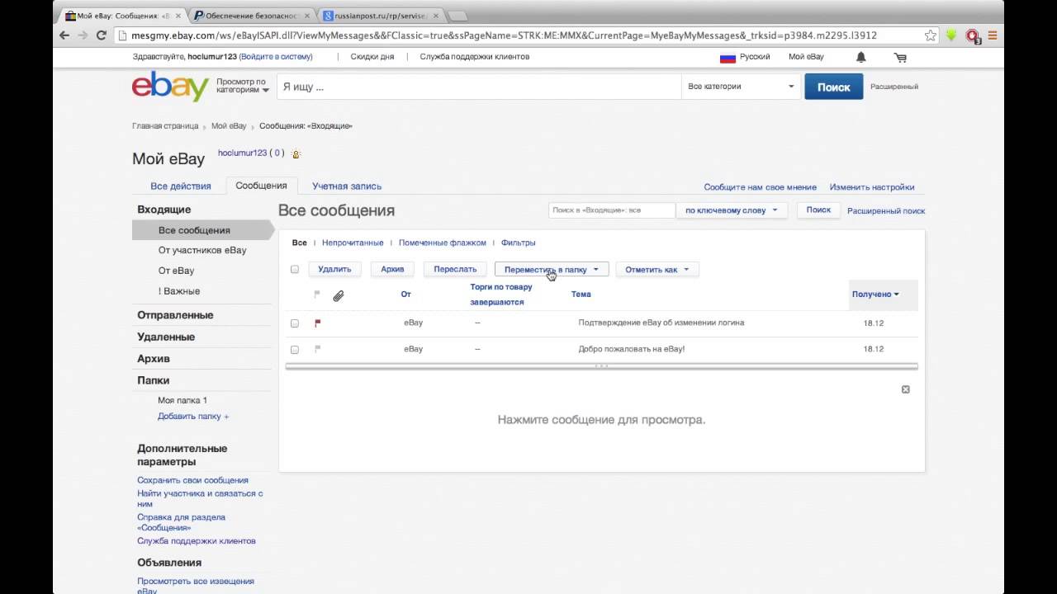Switch to the russianpost.ru browser tab

click(x=382, y=16)
